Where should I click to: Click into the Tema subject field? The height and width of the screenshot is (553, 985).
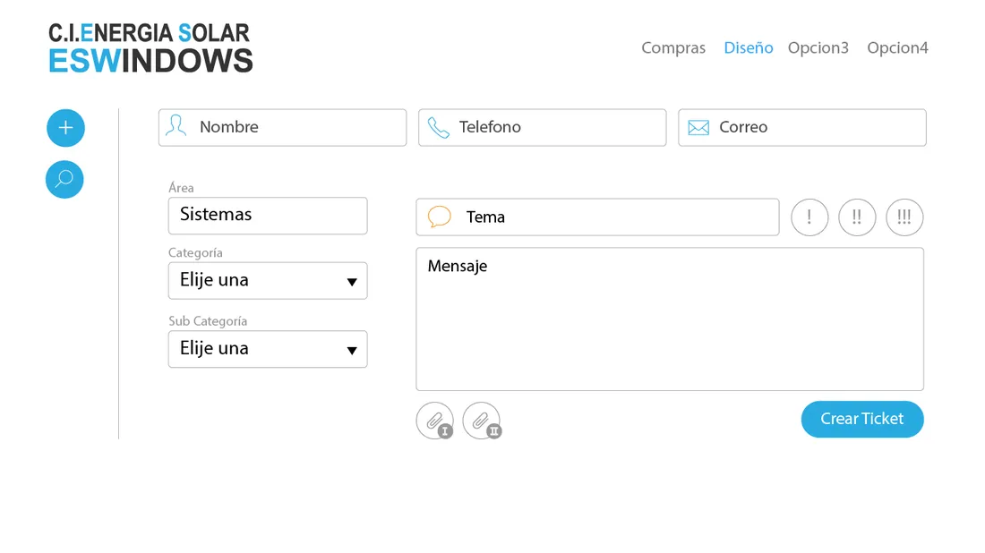(597, 217)
